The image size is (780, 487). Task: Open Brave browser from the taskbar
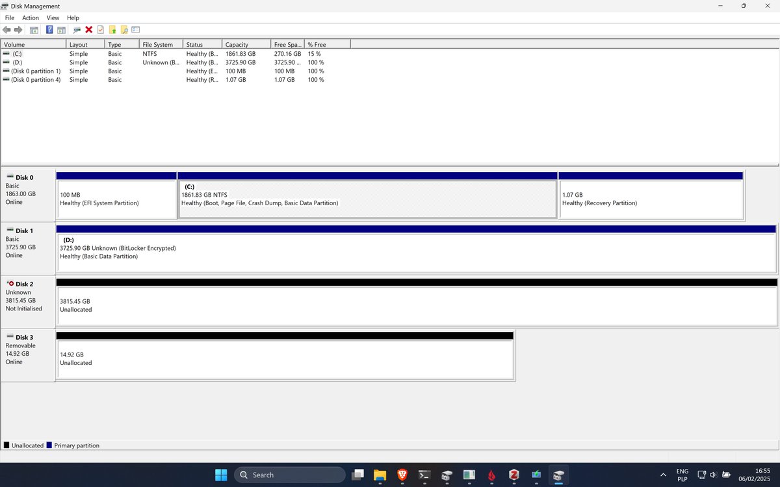click(x=402, y=475)
